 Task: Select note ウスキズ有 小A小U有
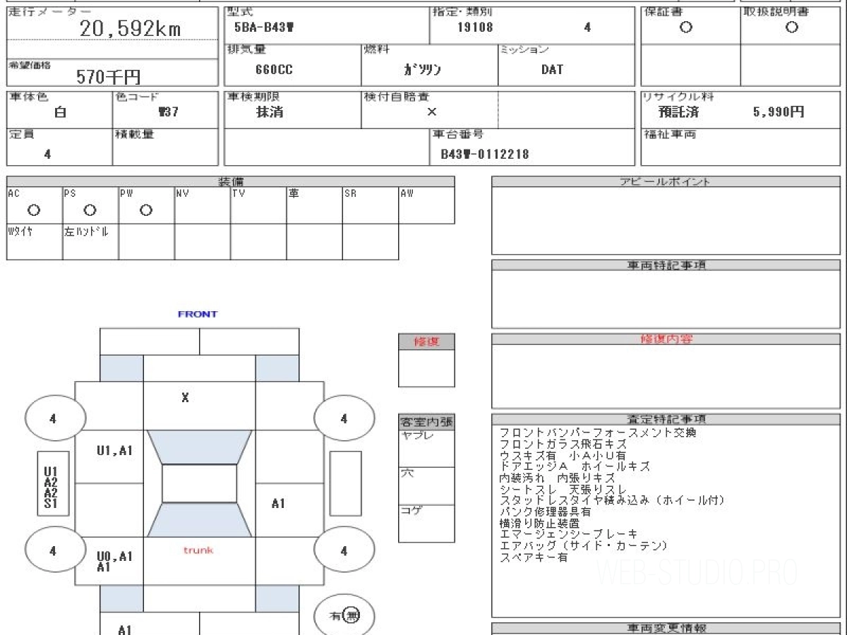pyautogui.click(x=563, y=455)
